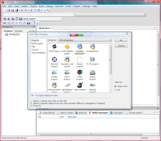Viewport: 161px width, 141px height.
Task: Switch to the Debugger tab
Action: pyautogui.click(x=116, y=113)
